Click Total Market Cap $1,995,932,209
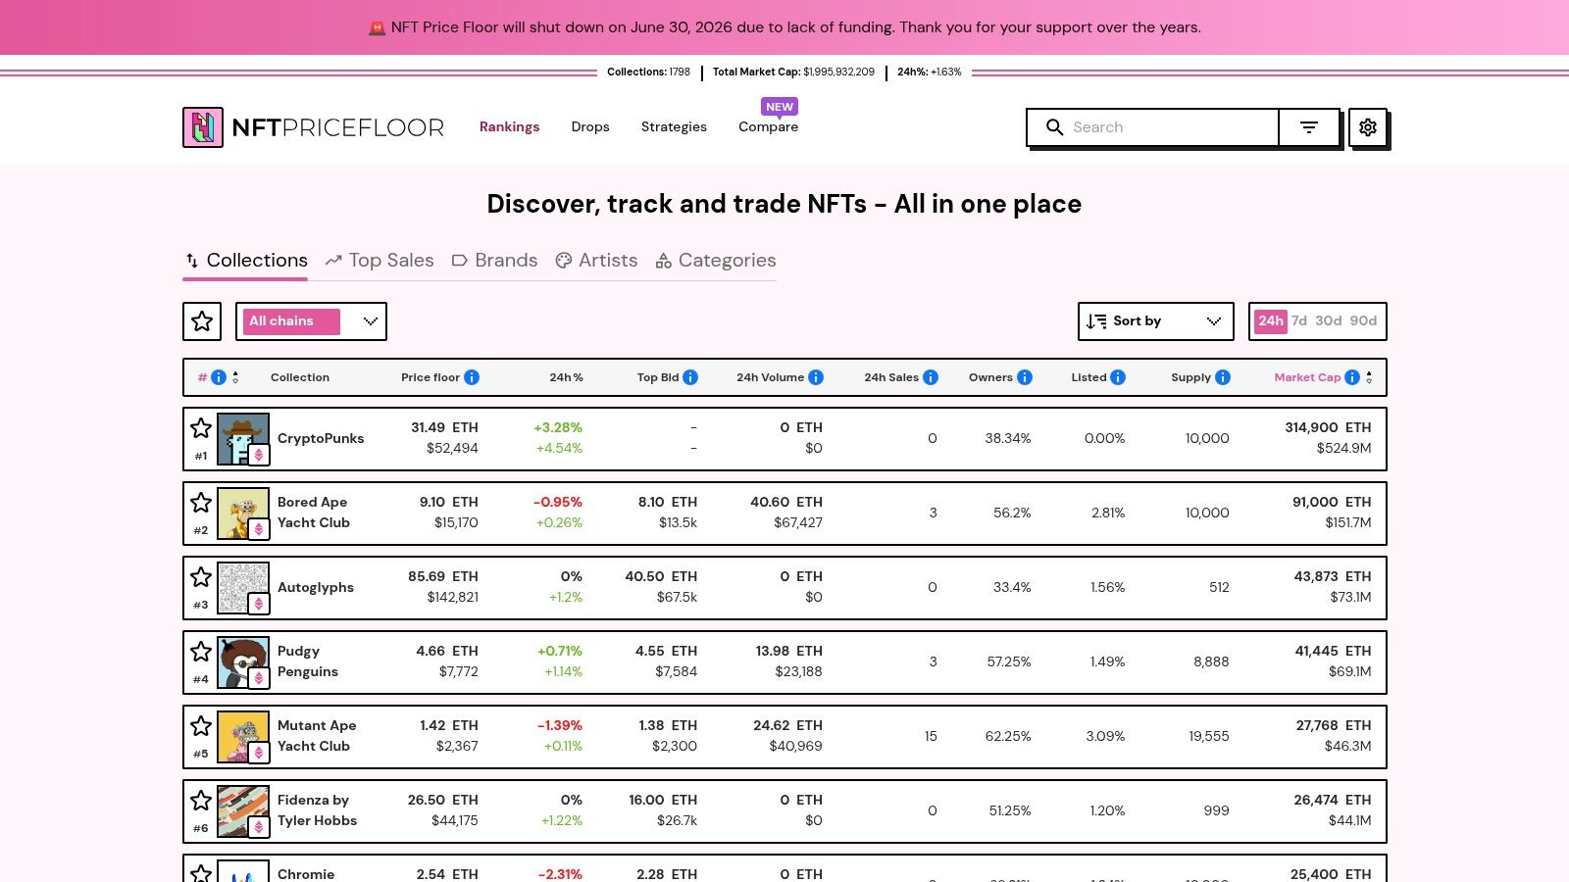This screenshot has width=1569, height=882. pyautogui.click(x=793, y=72)
